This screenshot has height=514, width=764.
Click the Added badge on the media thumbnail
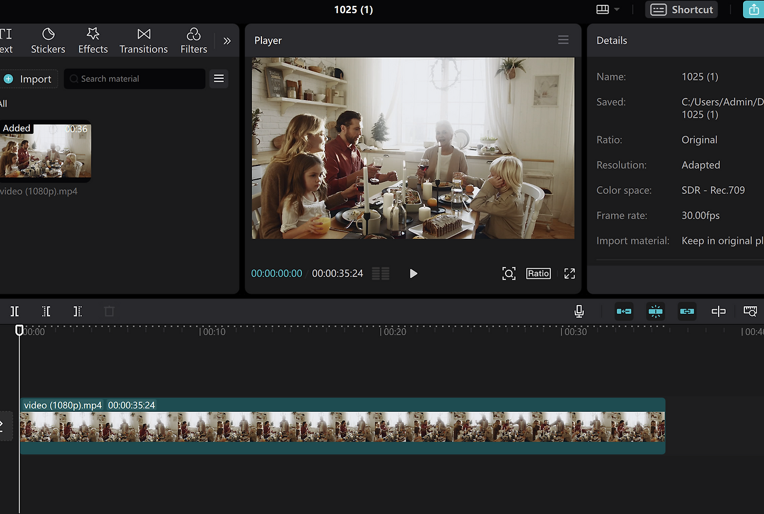[x=16, y=128]
